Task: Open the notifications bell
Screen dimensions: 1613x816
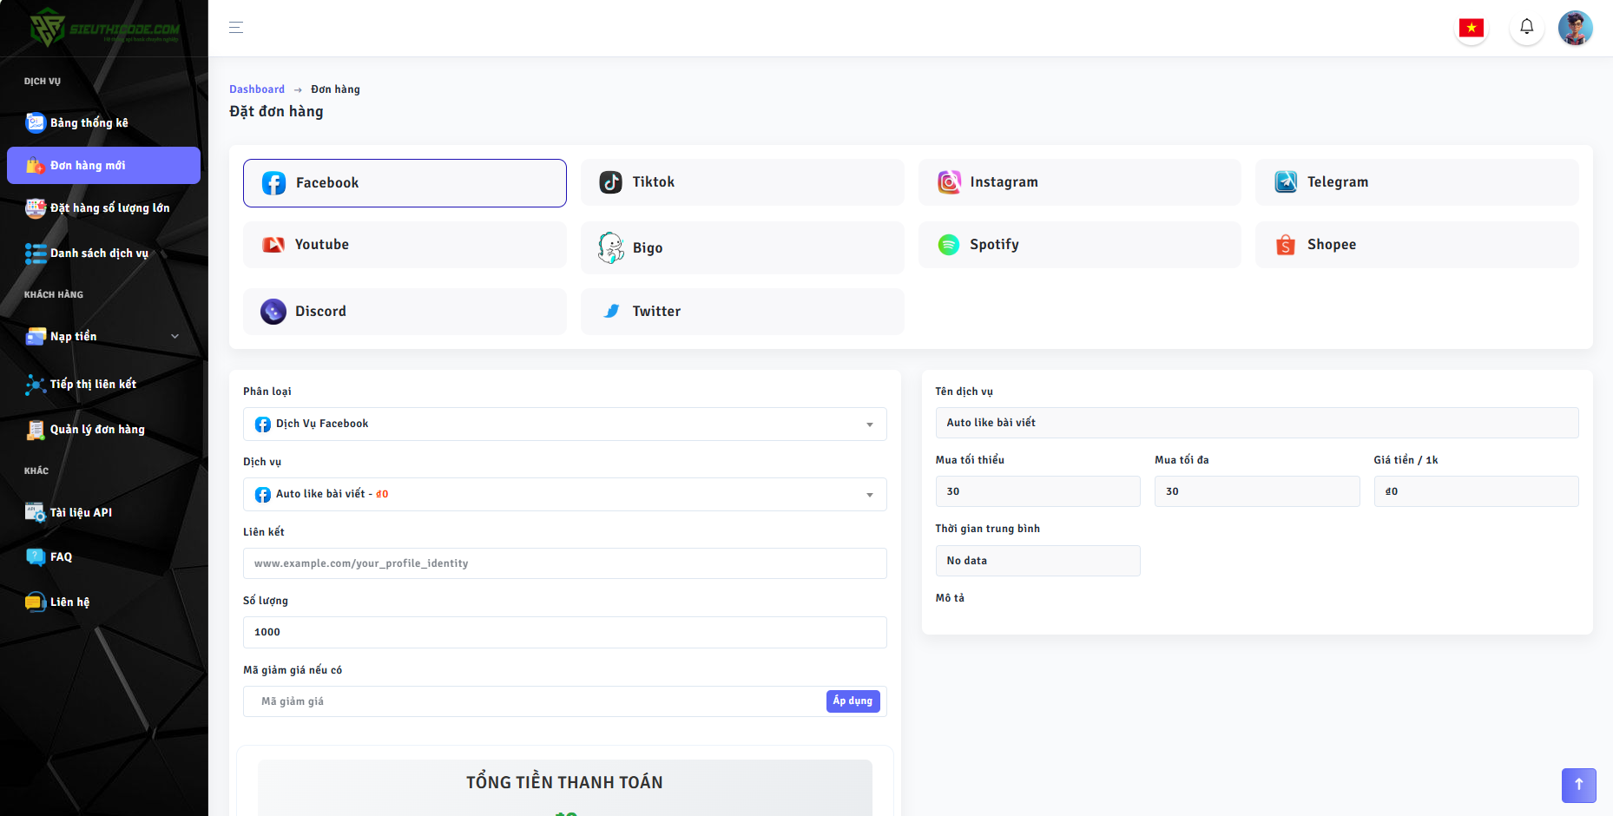Action: pos(1527,27)
